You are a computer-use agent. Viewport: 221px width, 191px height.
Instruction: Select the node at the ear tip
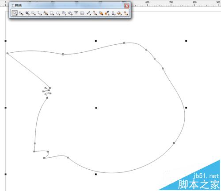click(x=8, y=53)
